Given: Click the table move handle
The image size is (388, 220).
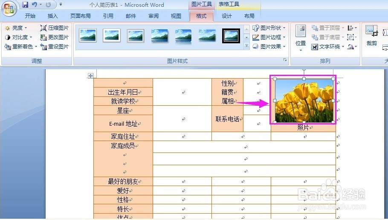Looking at the screenshot, I should pos(90,76).
